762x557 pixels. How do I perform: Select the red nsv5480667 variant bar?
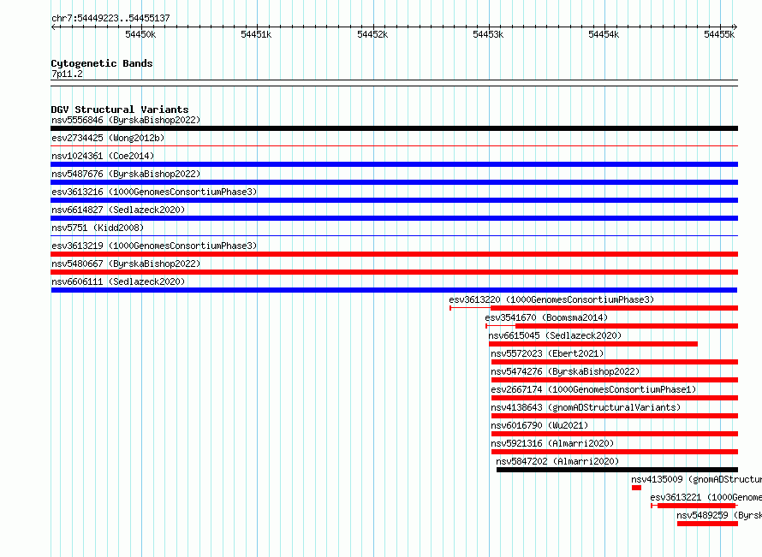394,272
